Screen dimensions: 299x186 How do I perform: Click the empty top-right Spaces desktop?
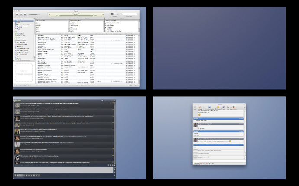click(x=219, y=48)
